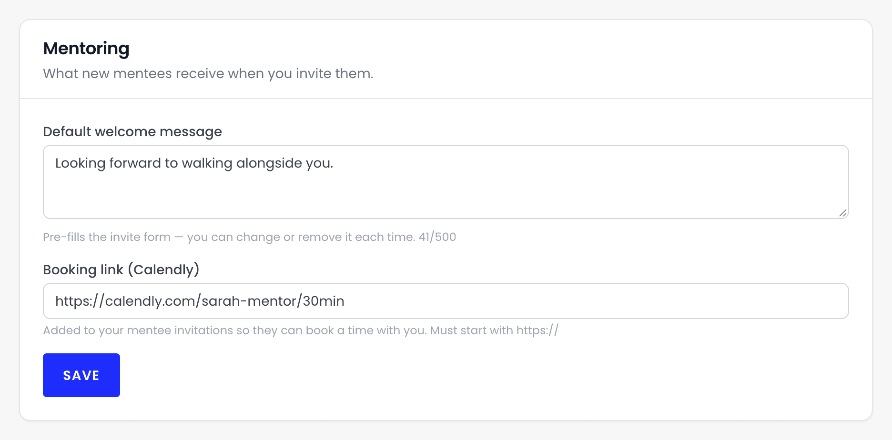Click the 'Must start with https://' hint

tap(494, 330)
